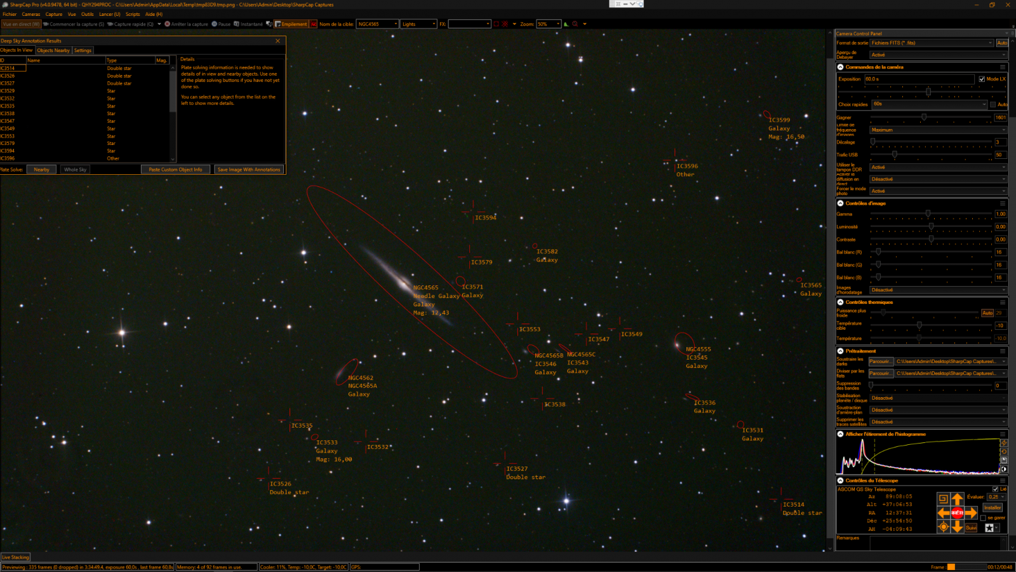Switch to the Objects Nearby tab
The width and height of the screenshot is (1016, 572).
(53, 50)
